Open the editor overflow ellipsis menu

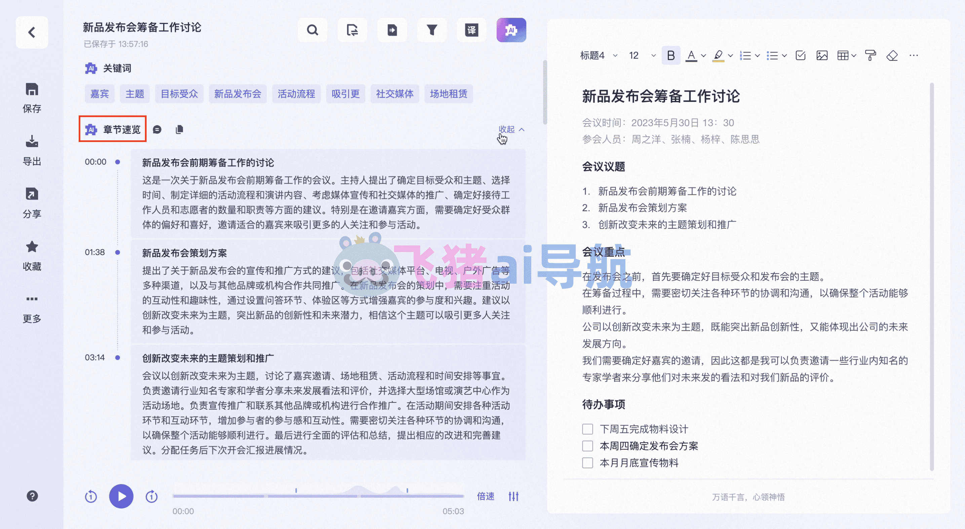coord(914,56)
